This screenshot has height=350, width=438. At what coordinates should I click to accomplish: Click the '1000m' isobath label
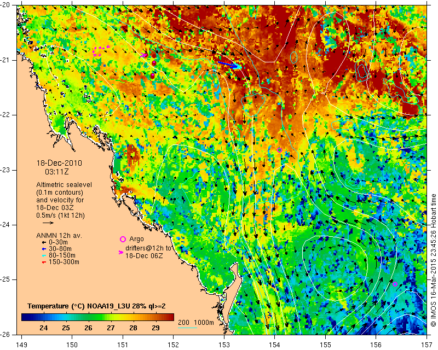[x=204, y=323]
